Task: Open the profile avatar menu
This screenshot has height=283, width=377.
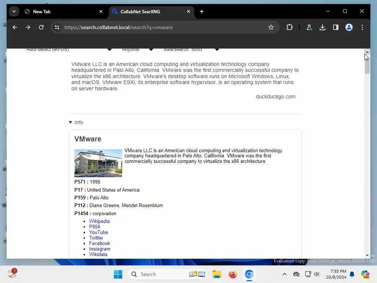Action: pyautogui.click(x=349, y=27)
